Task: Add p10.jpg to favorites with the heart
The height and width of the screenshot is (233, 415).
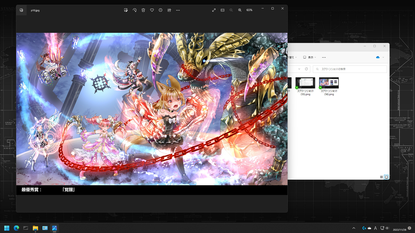Action: (152, 10)
